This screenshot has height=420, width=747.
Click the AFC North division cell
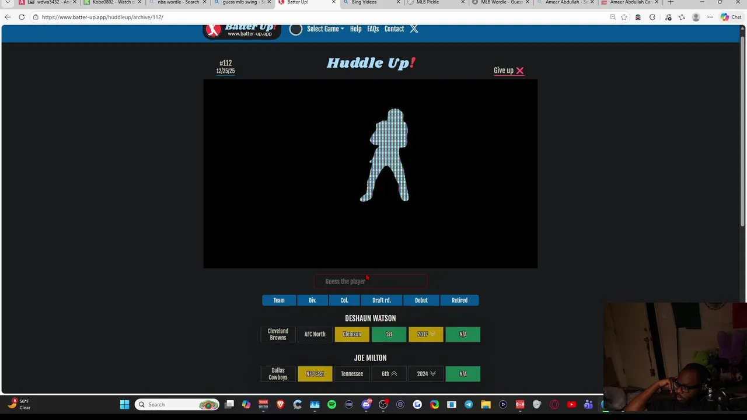pos(315,334)
